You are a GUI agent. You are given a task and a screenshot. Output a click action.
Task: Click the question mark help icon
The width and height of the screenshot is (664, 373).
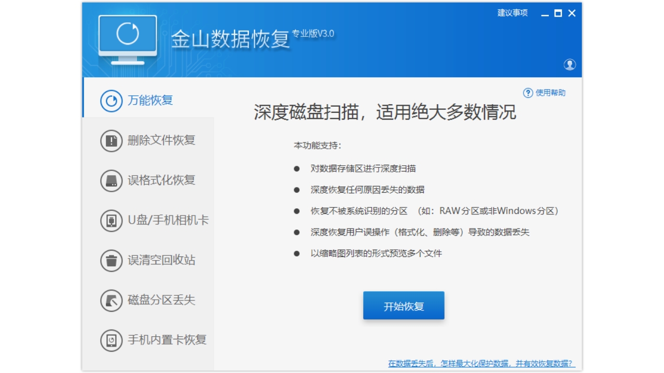(528, 93)
